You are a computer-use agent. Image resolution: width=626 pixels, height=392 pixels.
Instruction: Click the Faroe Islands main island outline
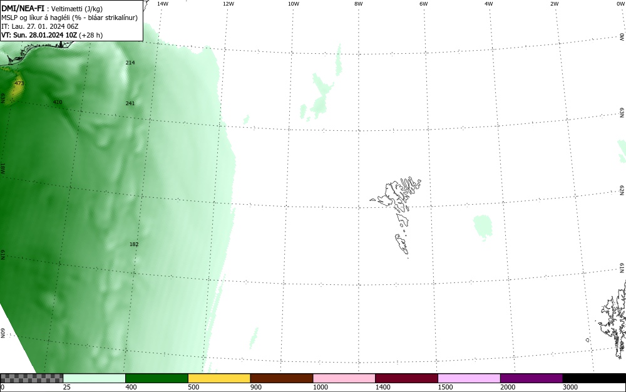click(x=393, y=194)
